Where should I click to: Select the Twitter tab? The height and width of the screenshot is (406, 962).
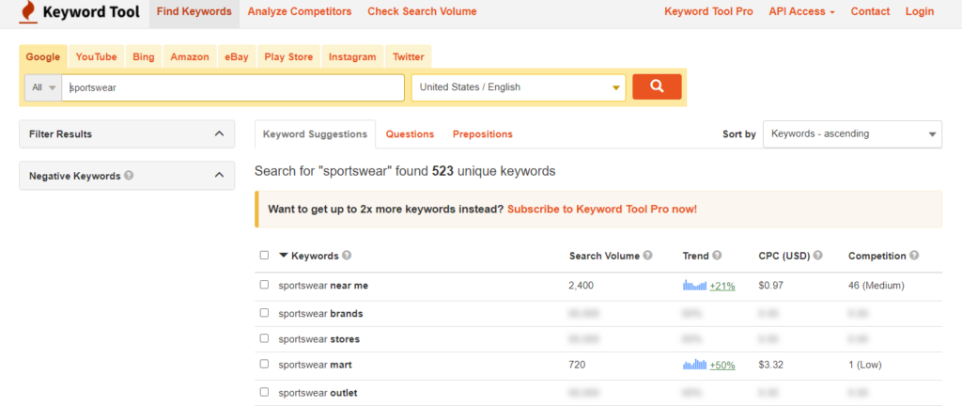point(408,57)
